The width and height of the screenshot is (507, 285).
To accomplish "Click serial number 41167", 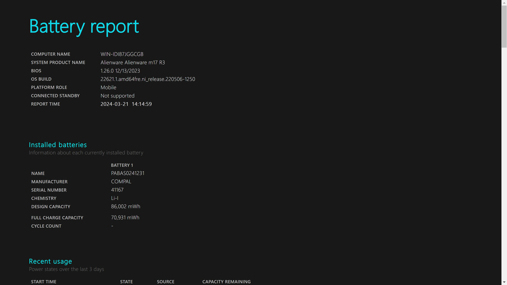I will coord(117,190).
